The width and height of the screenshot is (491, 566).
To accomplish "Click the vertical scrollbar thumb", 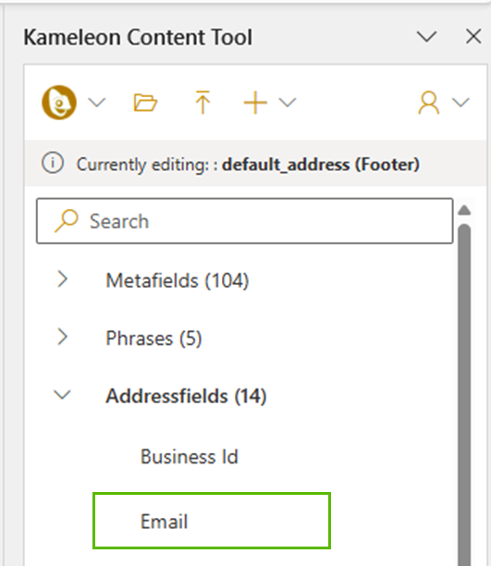I will [x=464, y=395].
